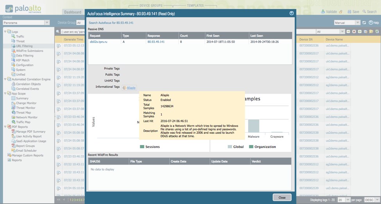
Task: Open the Traffic logs item
Action: 20,36
